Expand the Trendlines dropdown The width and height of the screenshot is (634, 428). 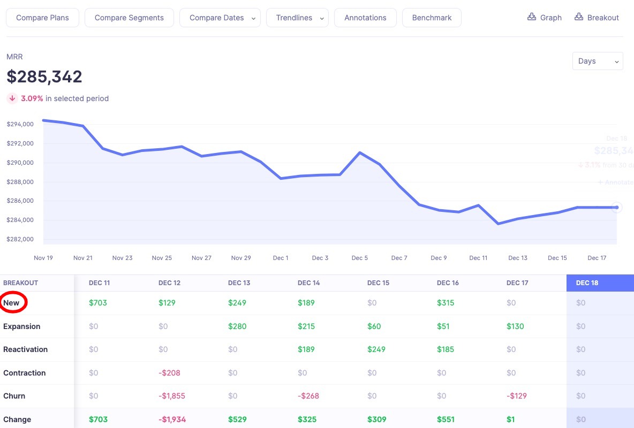[297, 18]
